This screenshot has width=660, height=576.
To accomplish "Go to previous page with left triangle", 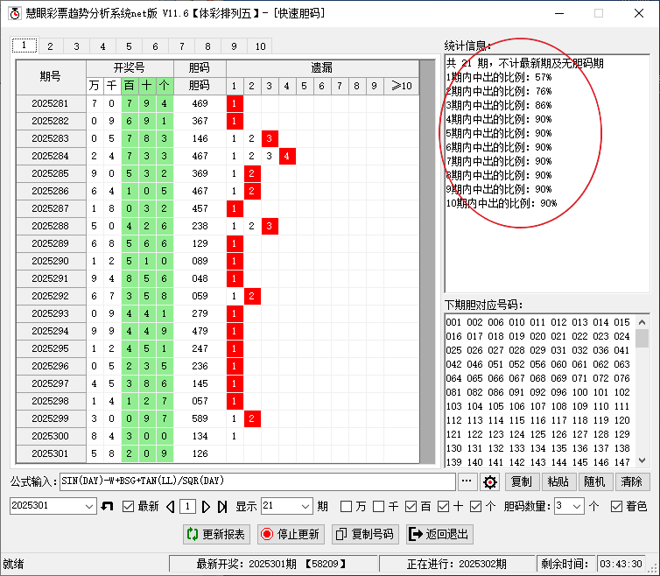I will pyautogui.click(x=171, y=507).
